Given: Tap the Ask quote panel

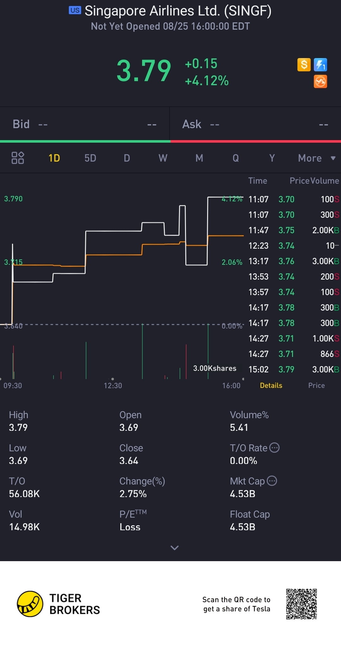Looking at the screenshot, I should pyautogui.click(x=255, y=124).
